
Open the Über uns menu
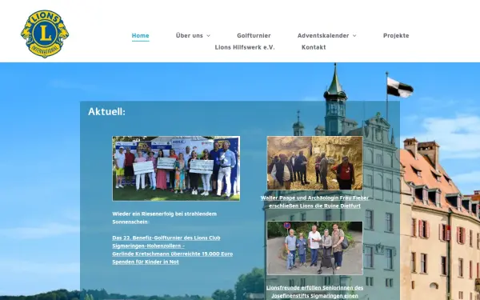coord(189,35)
